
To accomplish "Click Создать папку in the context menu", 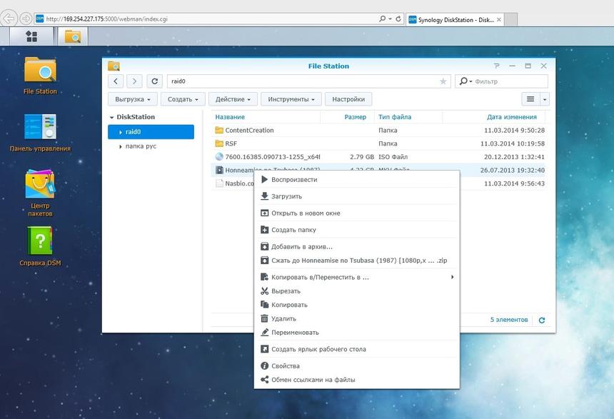I will pyautogui.click(x=293, y=230).
